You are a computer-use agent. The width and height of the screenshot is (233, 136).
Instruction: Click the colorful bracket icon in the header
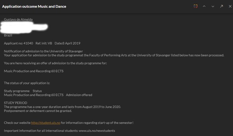pyautogui.click(x=195, y=6)
